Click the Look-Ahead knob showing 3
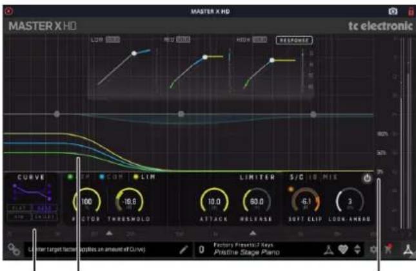416x271 pixels. pyautogui.click(x=350, y=202)
